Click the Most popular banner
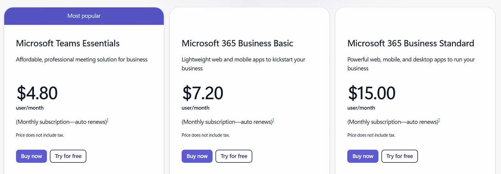 [84, 16]
